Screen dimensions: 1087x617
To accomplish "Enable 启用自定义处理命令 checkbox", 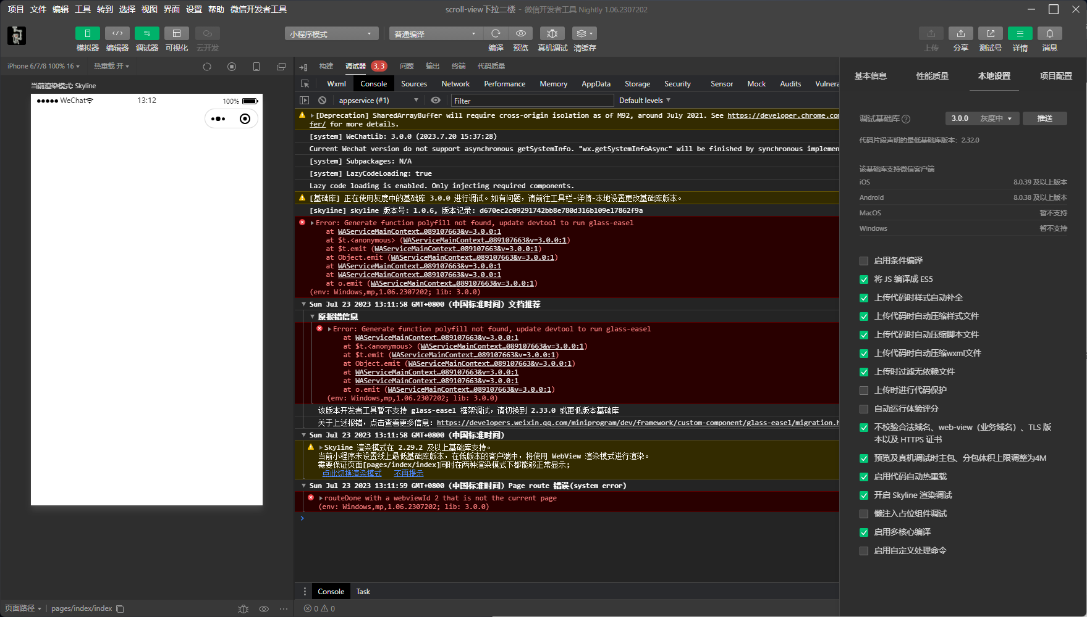I will 864,551.
